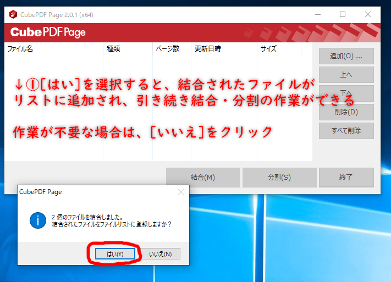Screen dimensions: 391x282
Task: Click the blue information icon in dialog
Action: tap(38, 220)
